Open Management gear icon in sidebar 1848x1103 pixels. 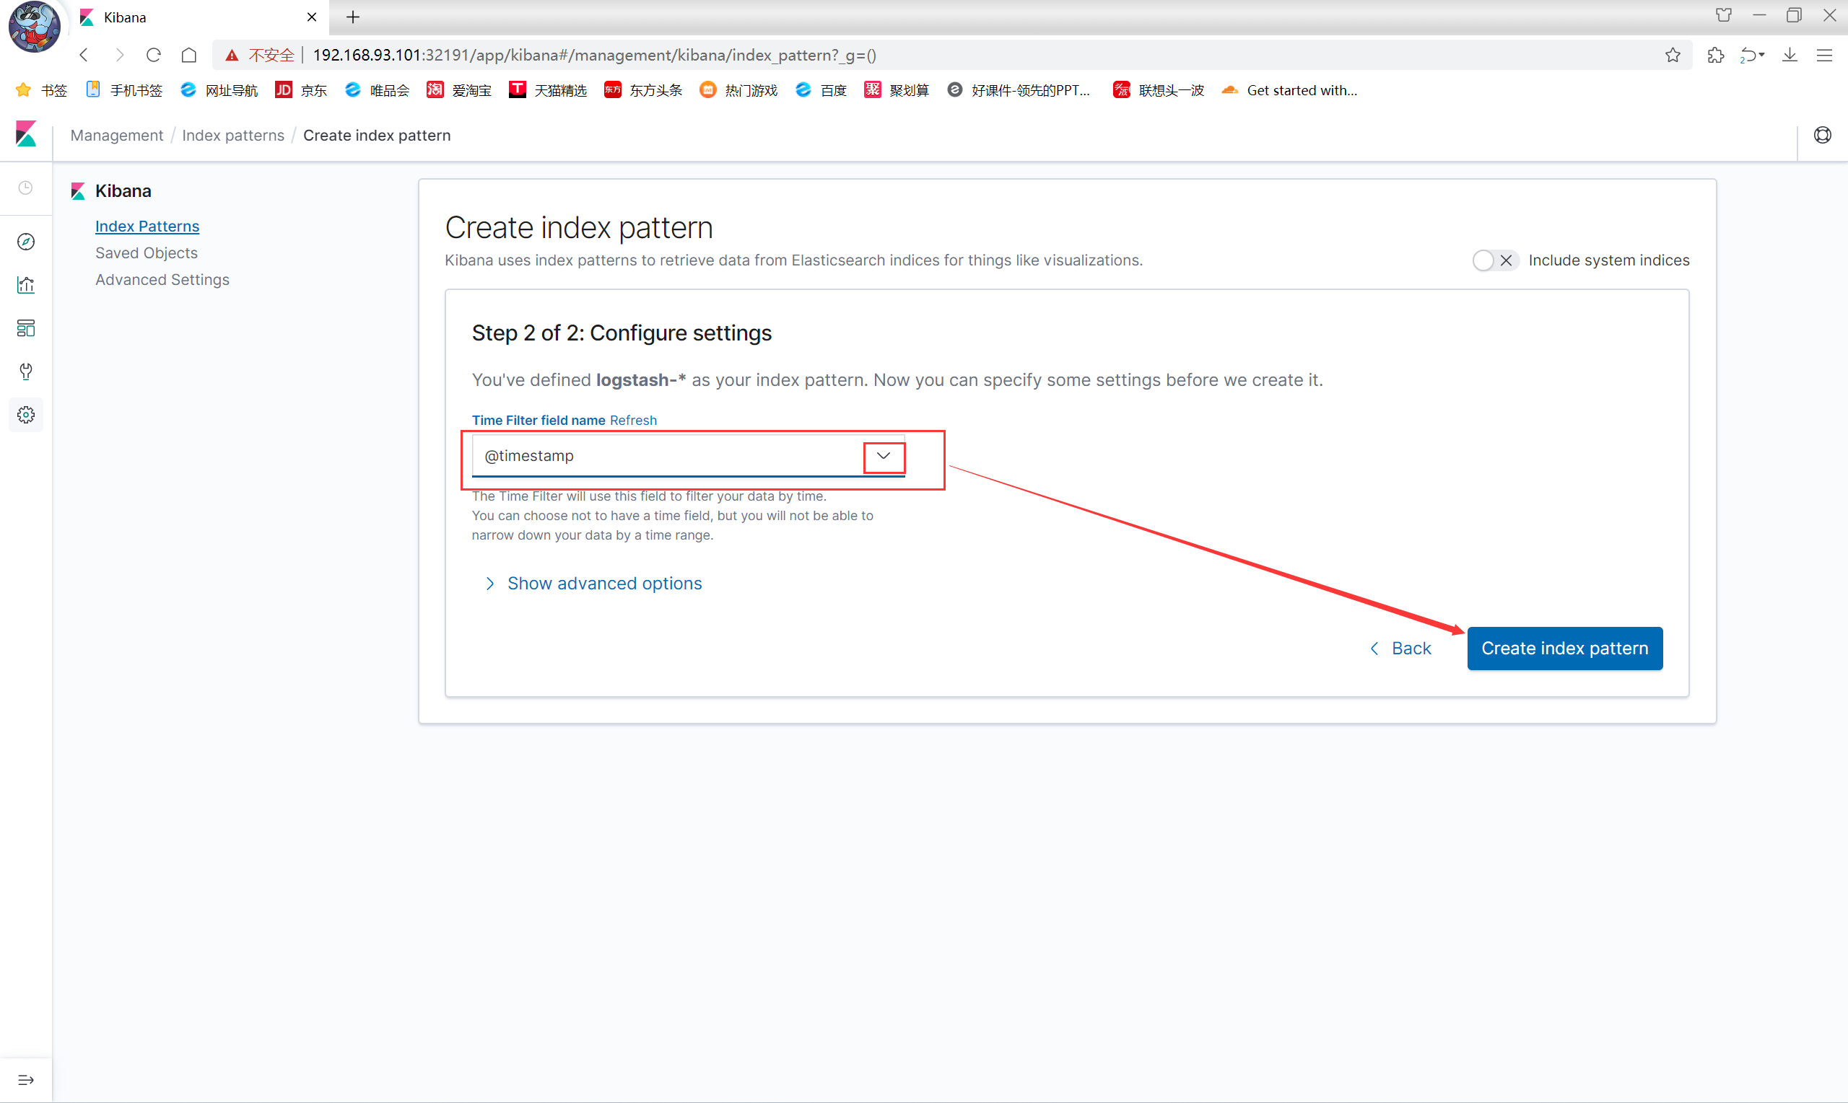(x=26, y=415)
